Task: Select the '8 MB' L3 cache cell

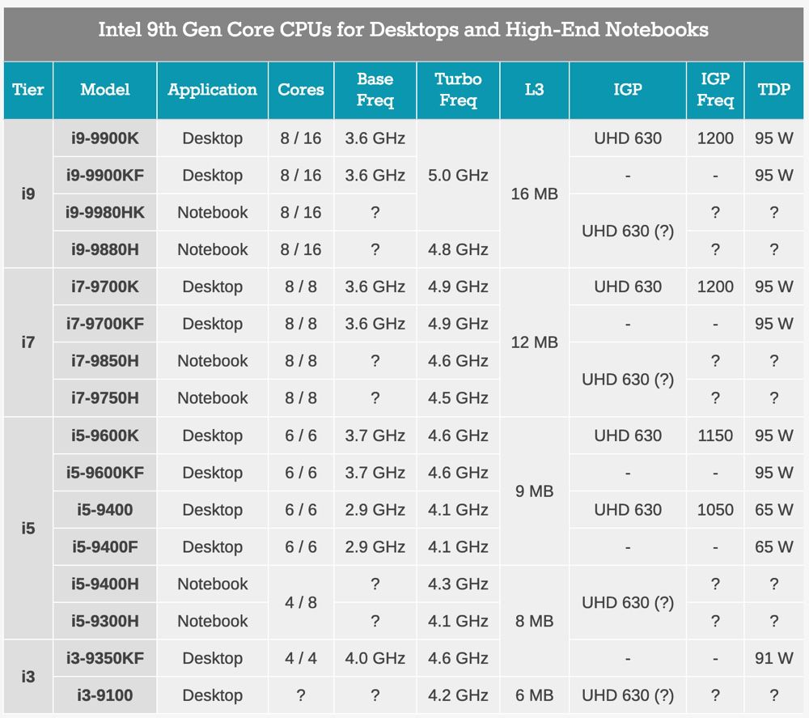Action: pyautogui.click(x=535, y=621)
